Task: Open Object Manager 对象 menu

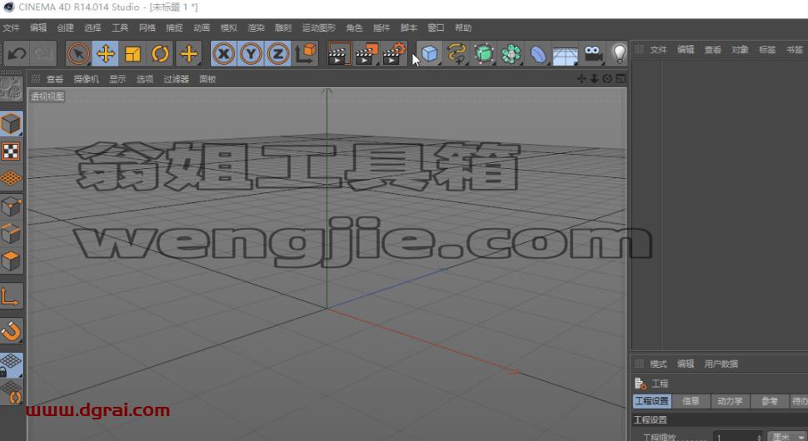Action: click(x=740, y=50)
